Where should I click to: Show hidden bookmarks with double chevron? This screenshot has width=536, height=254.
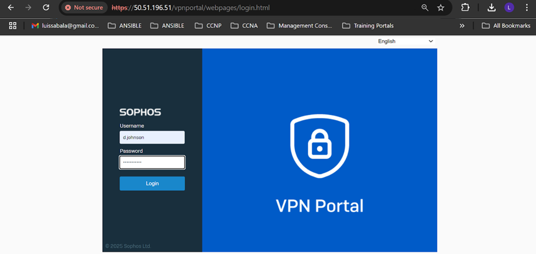(x=462, y=26)
